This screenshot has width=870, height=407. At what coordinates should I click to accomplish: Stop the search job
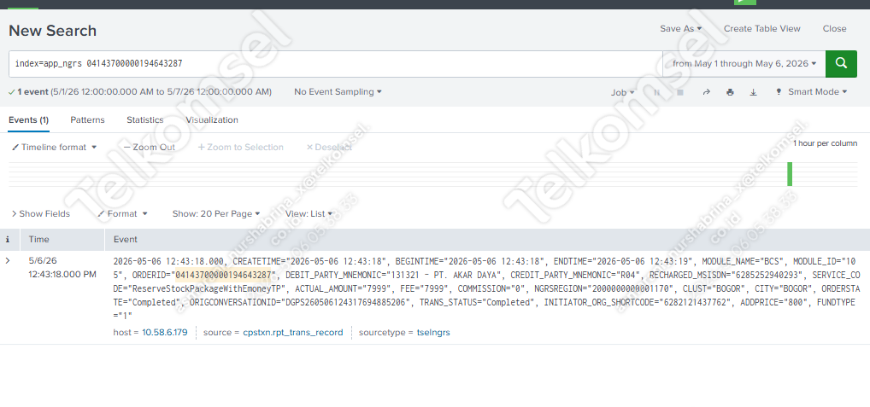point(680,92)
